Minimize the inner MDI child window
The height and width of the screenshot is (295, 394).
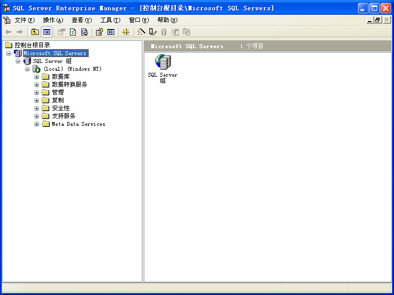pos(369,20)
